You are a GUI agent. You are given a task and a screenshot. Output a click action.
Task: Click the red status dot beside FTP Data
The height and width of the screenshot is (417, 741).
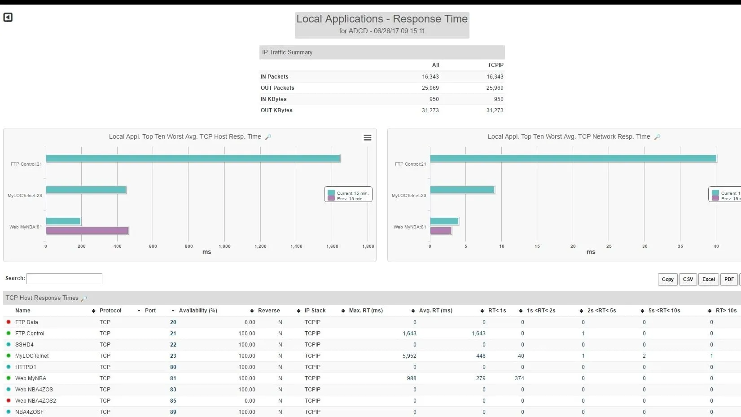pos(8,322)
